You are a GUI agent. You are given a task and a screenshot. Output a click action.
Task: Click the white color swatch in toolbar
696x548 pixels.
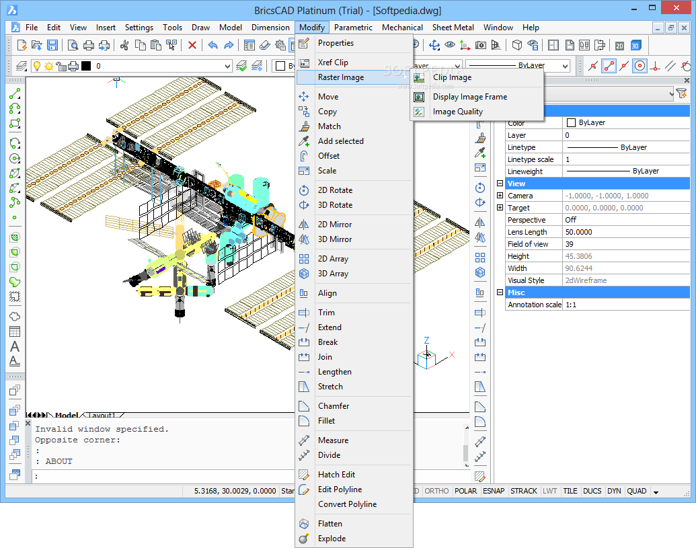[x=280, y=66]
